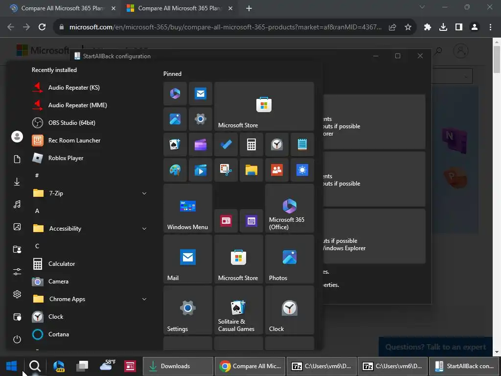Image resolution: width=501 pixels, height=376 pixels.
Task: Open the Power options in Start menu
Action: click(x=17, y=339)
